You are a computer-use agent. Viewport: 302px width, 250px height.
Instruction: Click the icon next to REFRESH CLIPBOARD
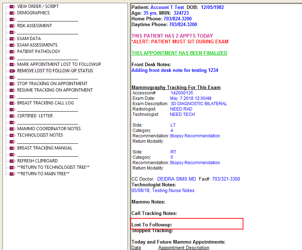click(x=12, y=161)
